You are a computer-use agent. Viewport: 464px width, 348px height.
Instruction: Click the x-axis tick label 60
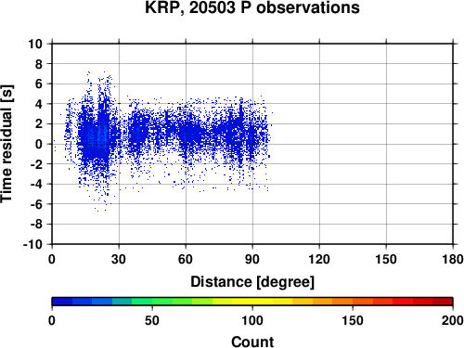point(186,259)
